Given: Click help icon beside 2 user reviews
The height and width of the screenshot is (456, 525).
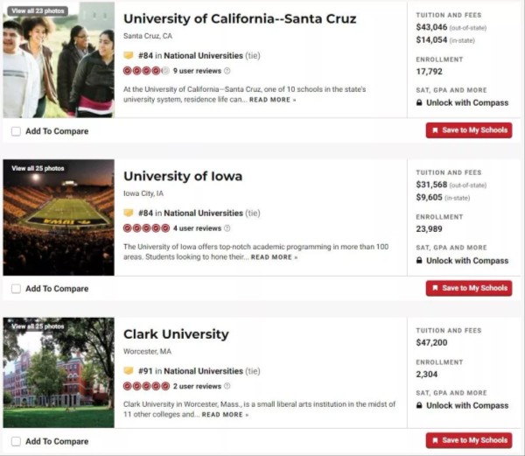Looking at the screenshot, I should (227, 386).
